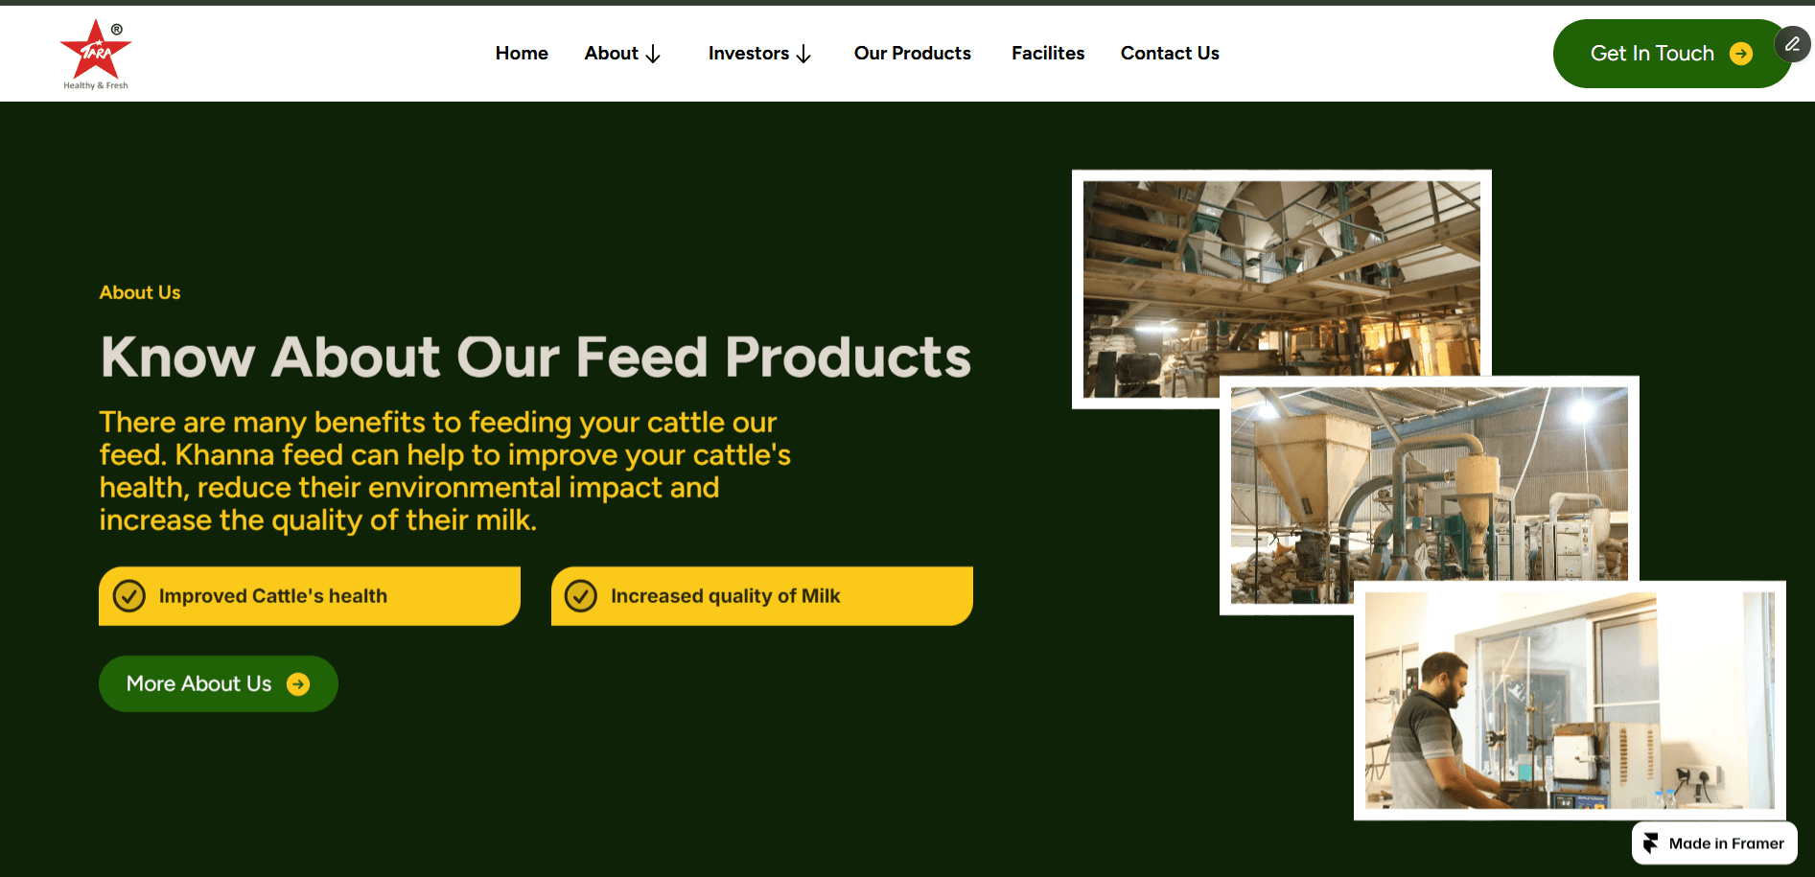1815x877 pixels.
Task: Click the pencil edit icon at top right
Action: (x=1792, y=44)
